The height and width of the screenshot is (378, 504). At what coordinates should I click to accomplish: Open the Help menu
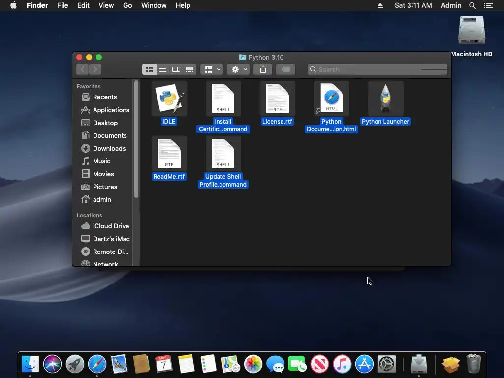pyautogui.click(x=183, y=5)
